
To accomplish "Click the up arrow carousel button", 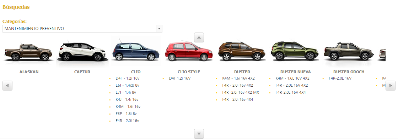I will tap(199, 37).
